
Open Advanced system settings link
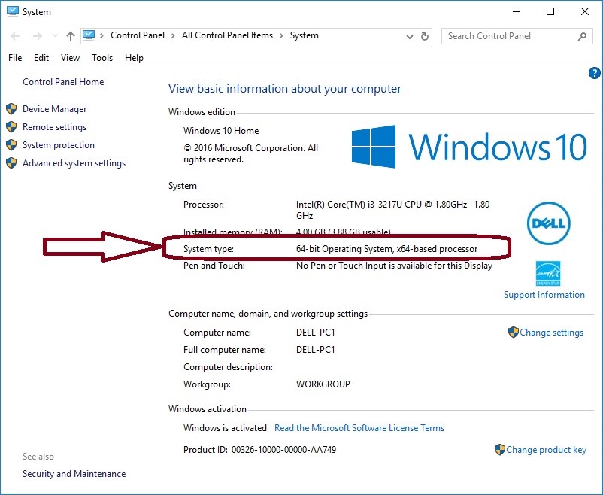tap(74, 163)
